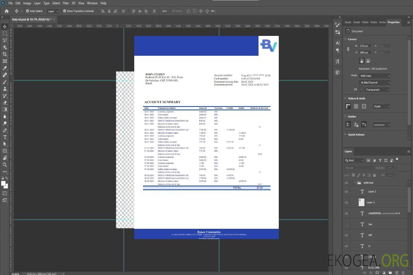
Task: Click the link width and height icon
Action: pos(348,49)
